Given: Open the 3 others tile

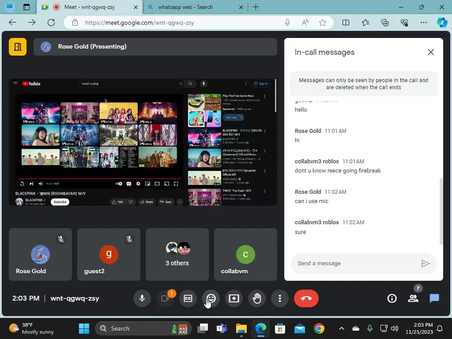Looking at the screenshot, I should (177, 254).
